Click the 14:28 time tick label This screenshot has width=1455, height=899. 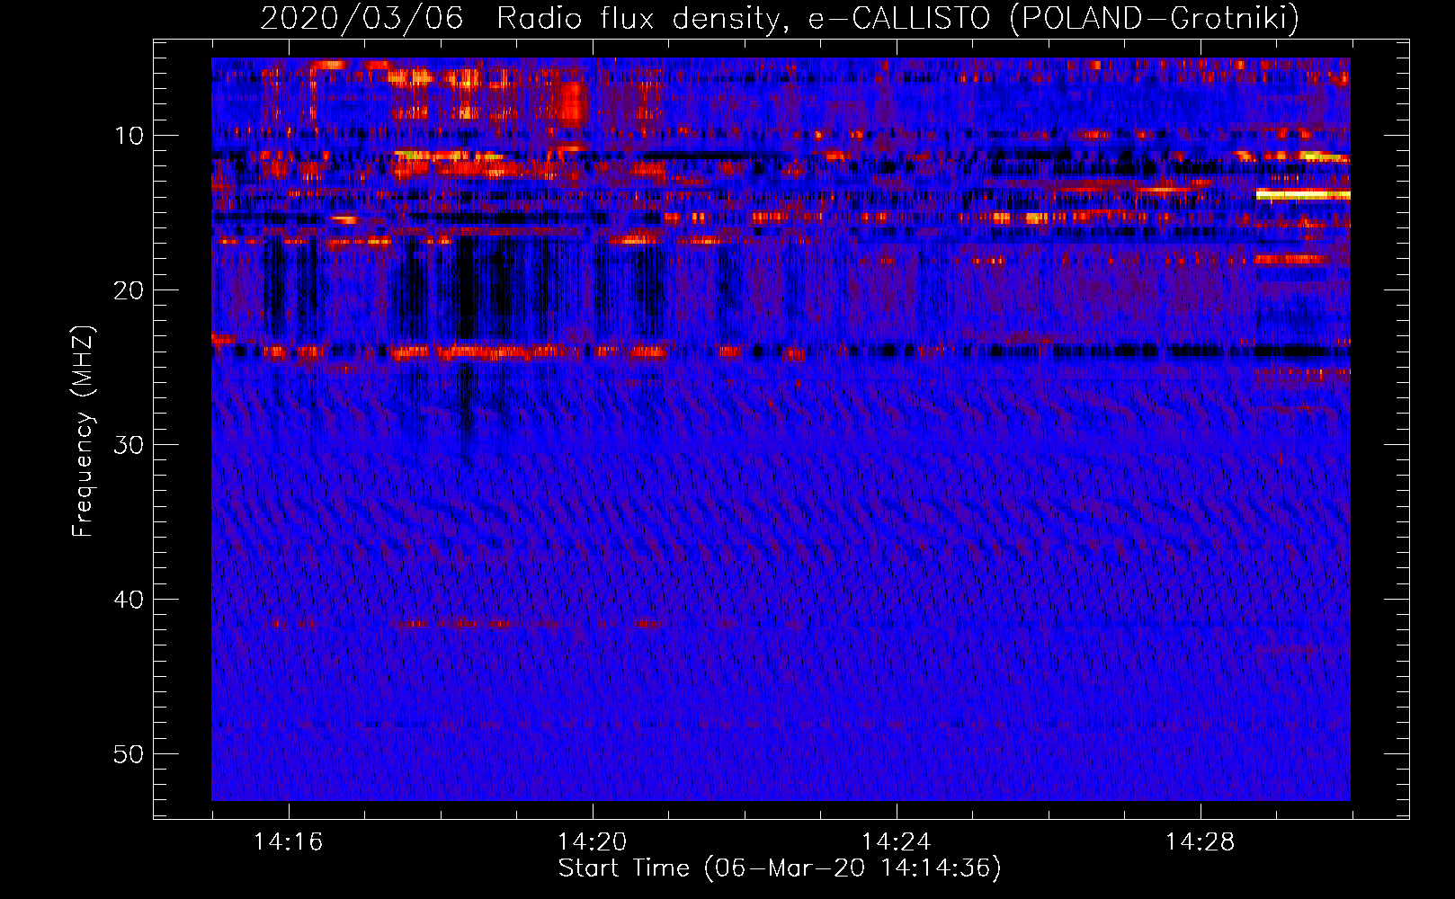tap(1201, 842)
